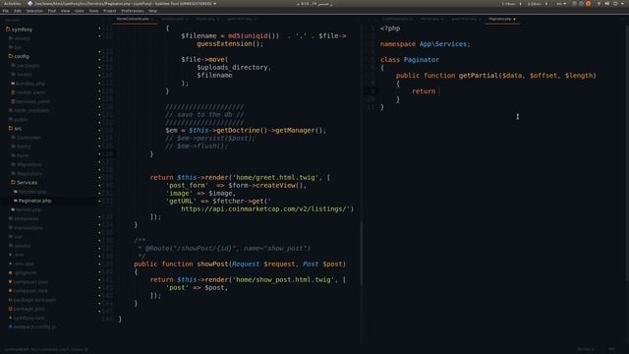629x354 pixels.
Task: Open the View menu
Action: pos(66,11)
